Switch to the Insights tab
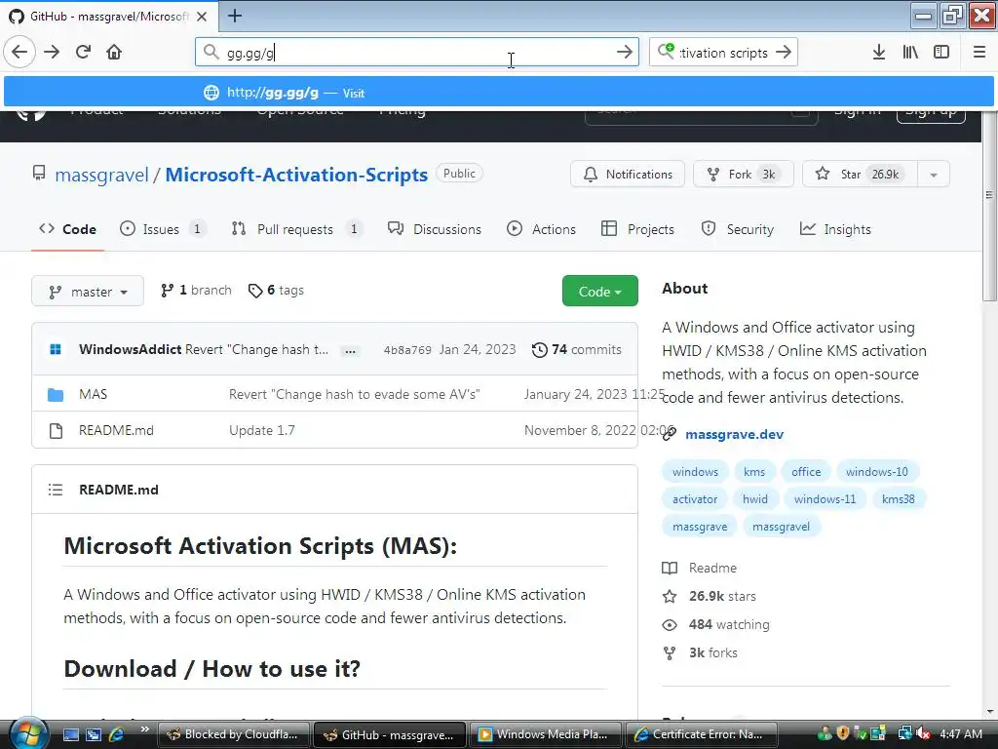Screen dimensions: 998x749 [x=835, y=229]
